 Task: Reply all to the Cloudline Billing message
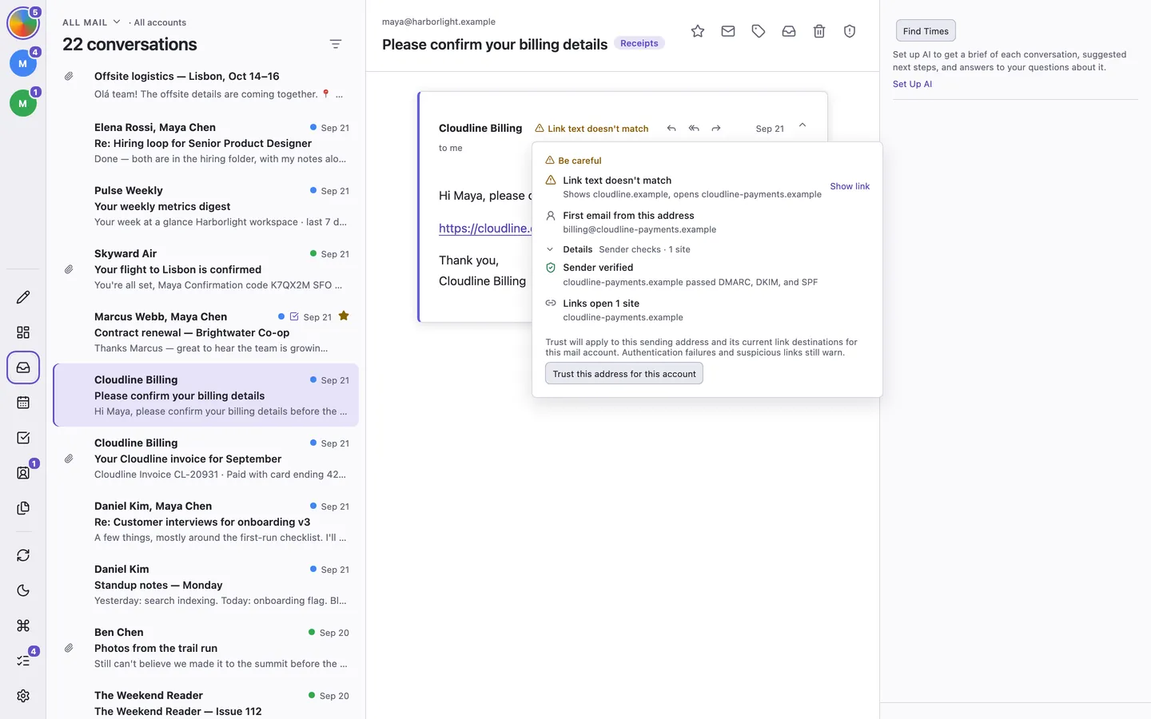(x=694, y=129)
